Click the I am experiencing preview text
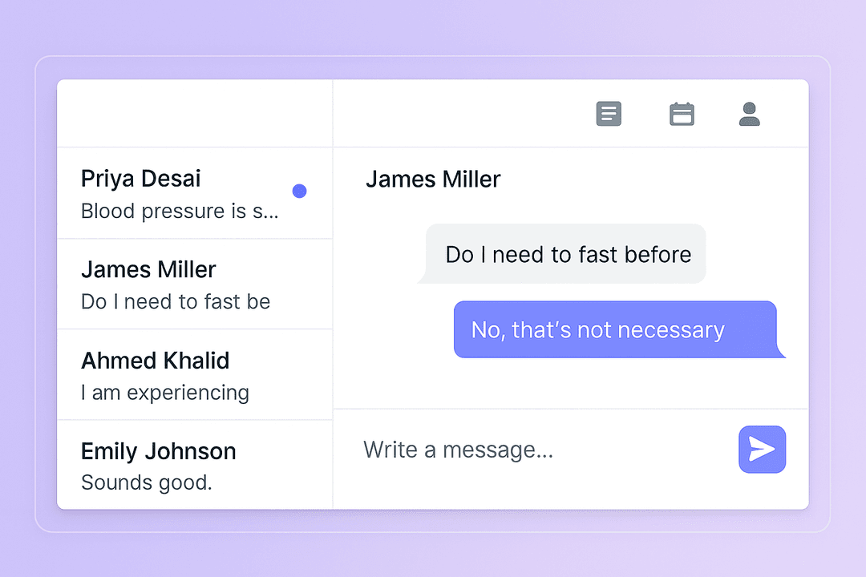866x577 pixels. (165, 393)
